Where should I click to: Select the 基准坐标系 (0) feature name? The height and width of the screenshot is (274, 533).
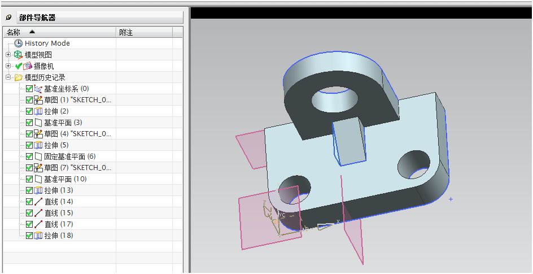(67, 89)
